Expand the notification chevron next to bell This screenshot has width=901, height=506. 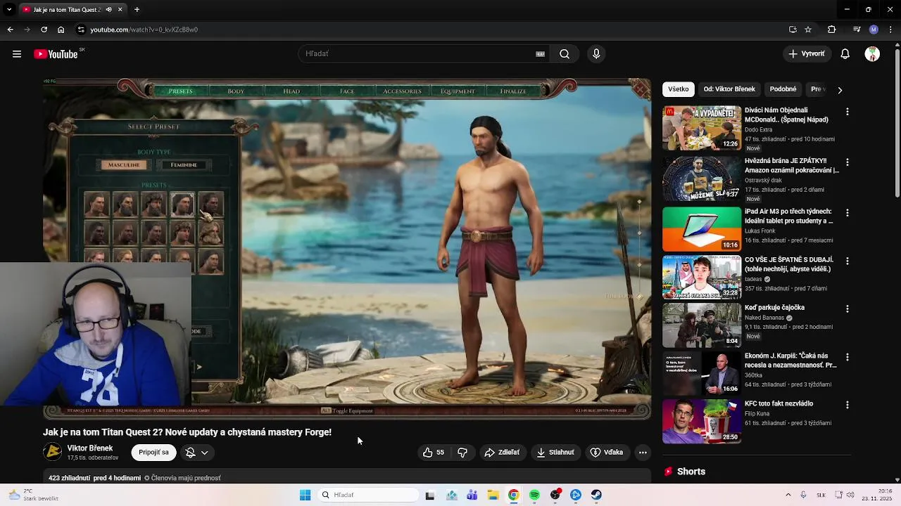[x=205, y=453]
